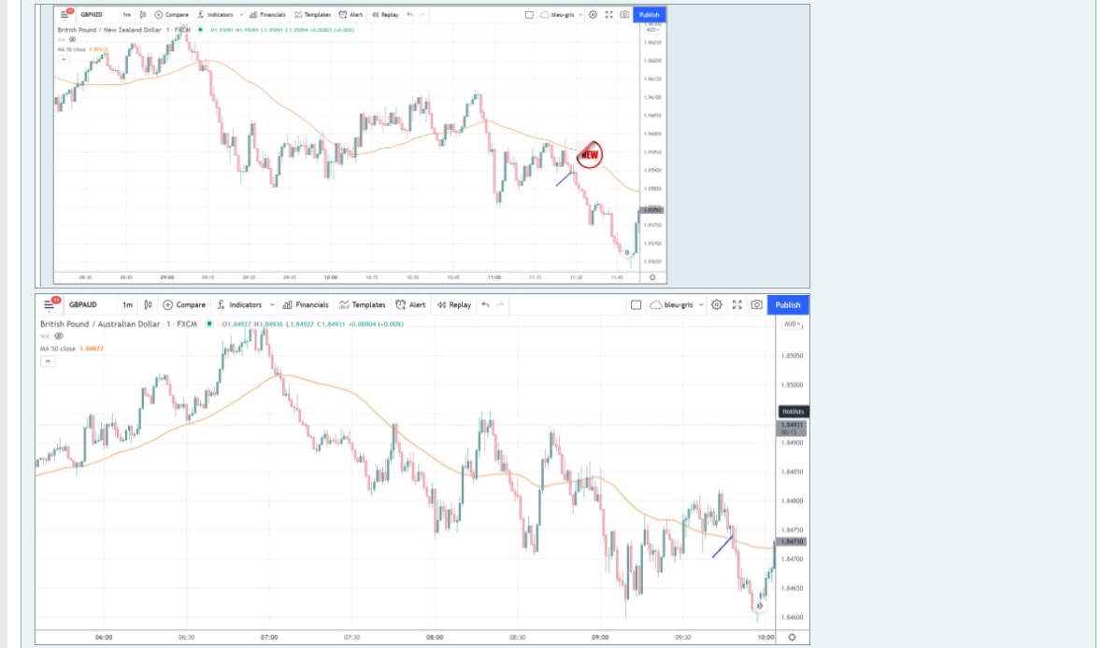Open Financials in GBPNZD chart
Image resolution: width=1102 pixels, height=648 pixels.
(267, 15)
